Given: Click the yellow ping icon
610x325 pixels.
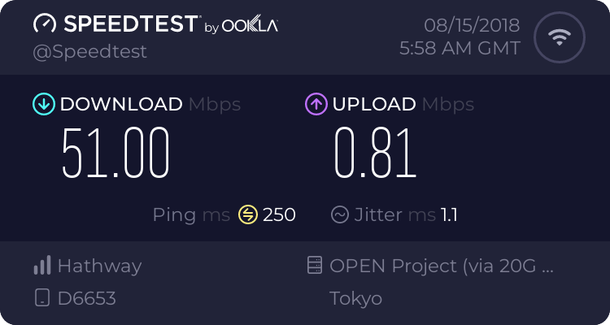Looking at the screenshot, I should pos(248,214).
